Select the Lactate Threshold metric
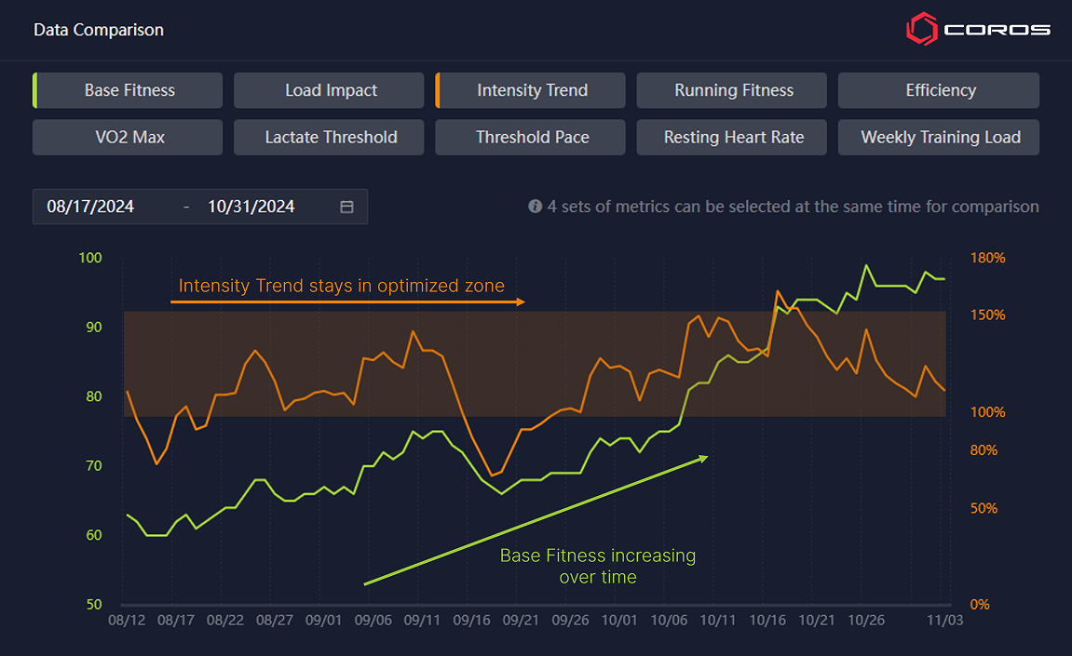 coord(330,137)
